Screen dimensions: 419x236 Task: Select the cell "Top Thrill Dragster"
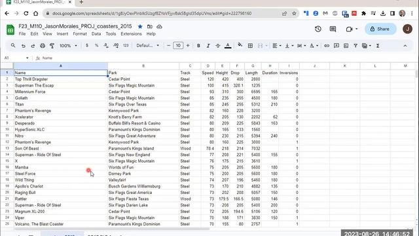[x=61, y=79]
